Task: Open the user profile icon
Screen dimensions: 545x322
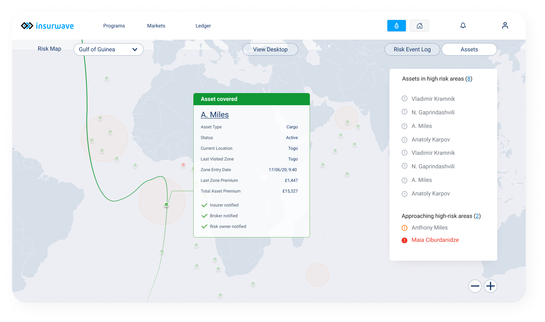Action: pyautogui.click(x=505, y=25)
